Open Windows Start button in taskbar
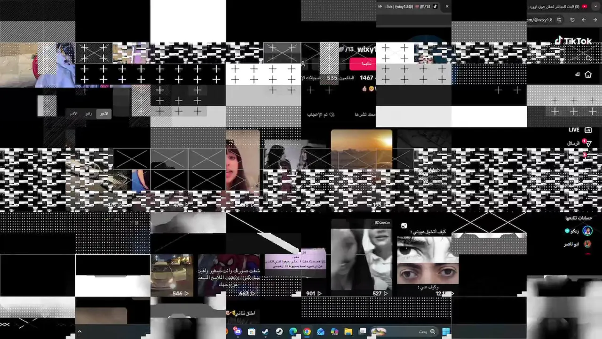 [x=446, y=332]
